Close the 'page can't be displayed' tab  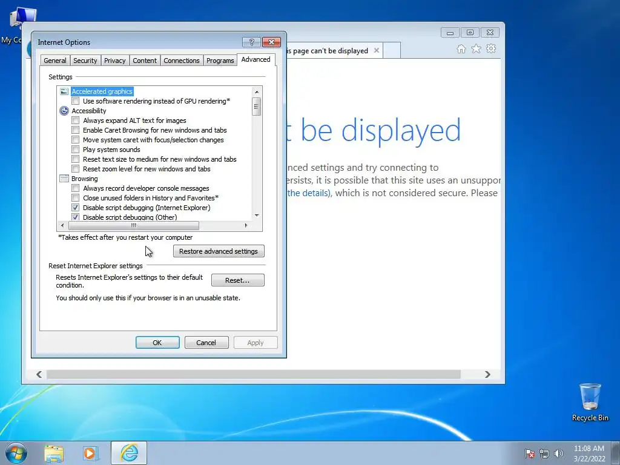(x=377, y=51)
